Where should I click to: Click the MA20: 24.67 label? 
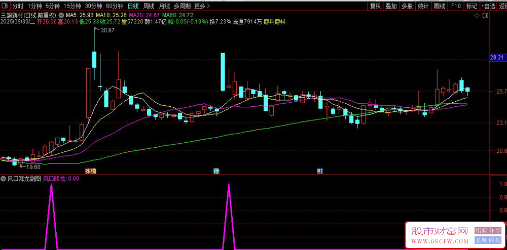[144, 15]
